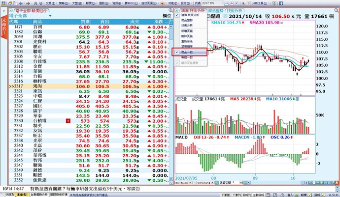The width and height of the screenshot is (340, 197).
Task: Open the 策略 menu
Action: 64,3
